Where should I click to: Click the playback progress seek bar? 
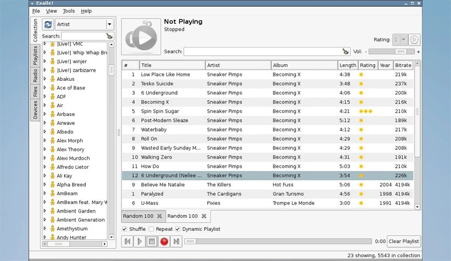click(x=278, y=242)
